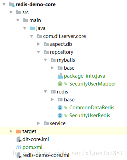Click CommonDataRedis class icon
This screenshot has width=127, height=160.
[60, 108]
